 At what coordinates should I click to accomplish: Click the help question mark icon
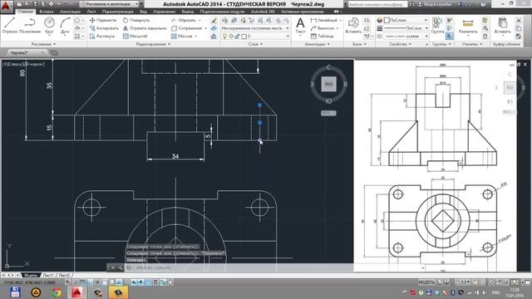[483, 4]
